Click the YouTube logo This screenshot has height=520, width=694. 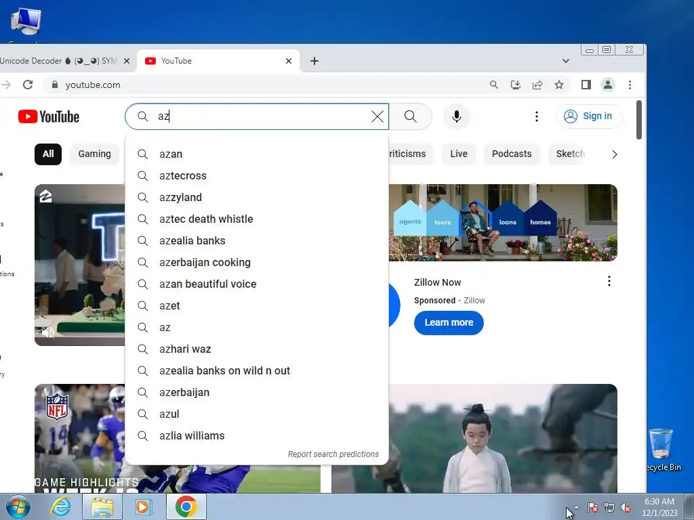[x=49, y=116]
